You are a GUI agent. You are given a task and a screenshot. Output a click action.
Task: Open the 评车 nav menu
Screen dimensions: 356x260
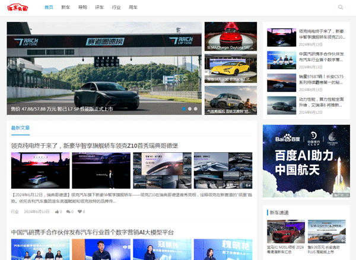(x=99, y=7)
